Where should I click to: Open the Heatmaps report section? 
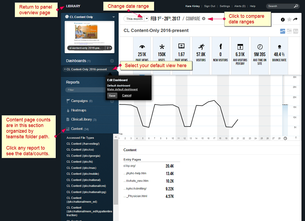coord(78,110)
